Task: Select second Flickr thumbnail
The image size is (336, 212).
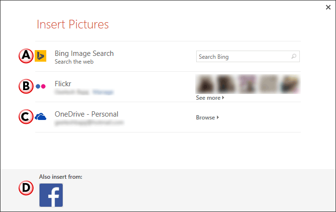Action: pos(226,84)
